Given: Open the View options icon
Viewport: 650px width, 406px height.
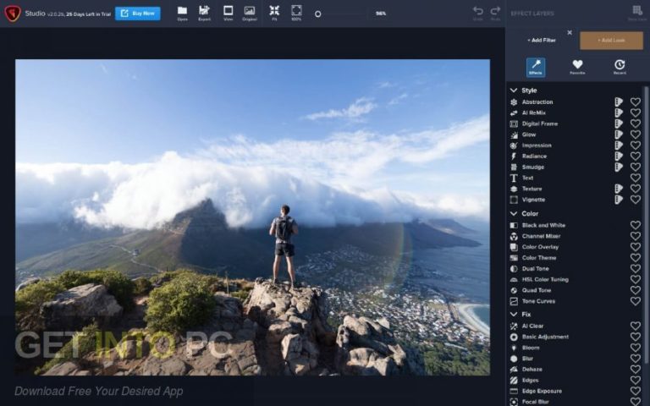Looking at the screenshot, I should (228, 13).
